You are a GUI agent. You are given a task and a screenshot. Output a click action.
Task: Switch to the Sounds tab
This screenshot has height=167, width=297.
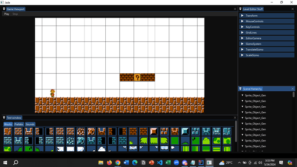pos(30,124)
